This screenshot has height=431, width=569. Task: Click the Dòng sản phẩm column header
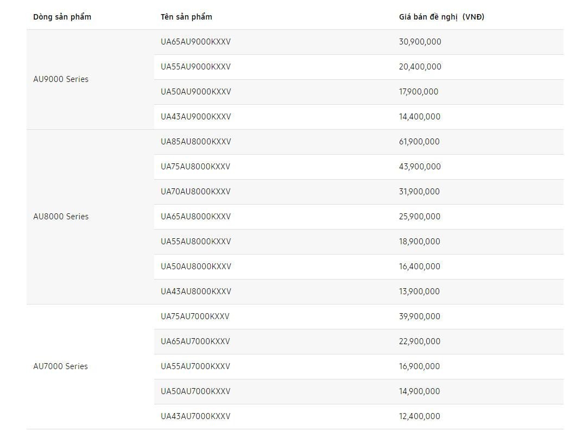pyautogui.click(x=62, y=17)
